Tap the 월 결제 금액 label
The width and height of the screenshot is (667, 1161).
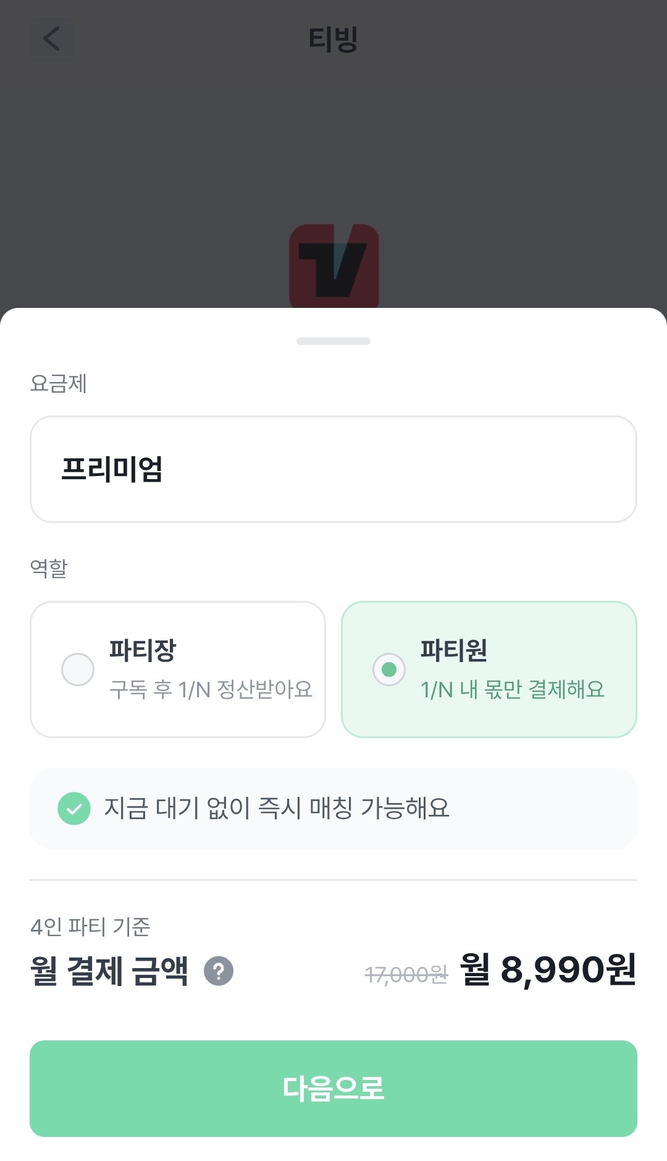[x=109, y=971]
